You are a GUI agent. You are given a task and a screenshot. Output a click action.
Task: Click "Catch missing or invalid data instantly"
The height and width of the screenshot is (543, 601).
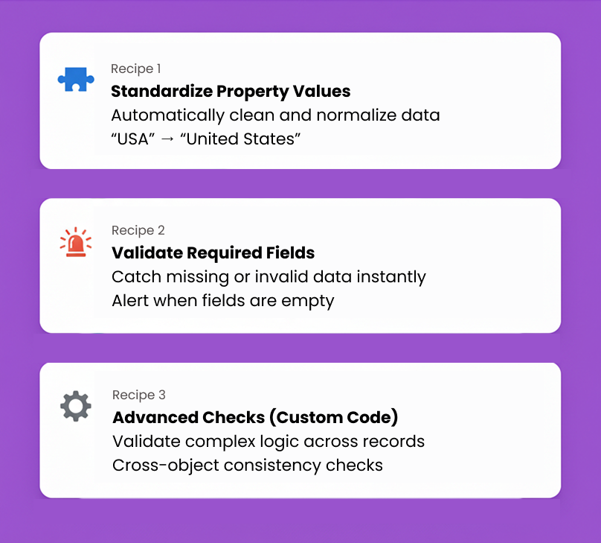(x=269, y=277)
